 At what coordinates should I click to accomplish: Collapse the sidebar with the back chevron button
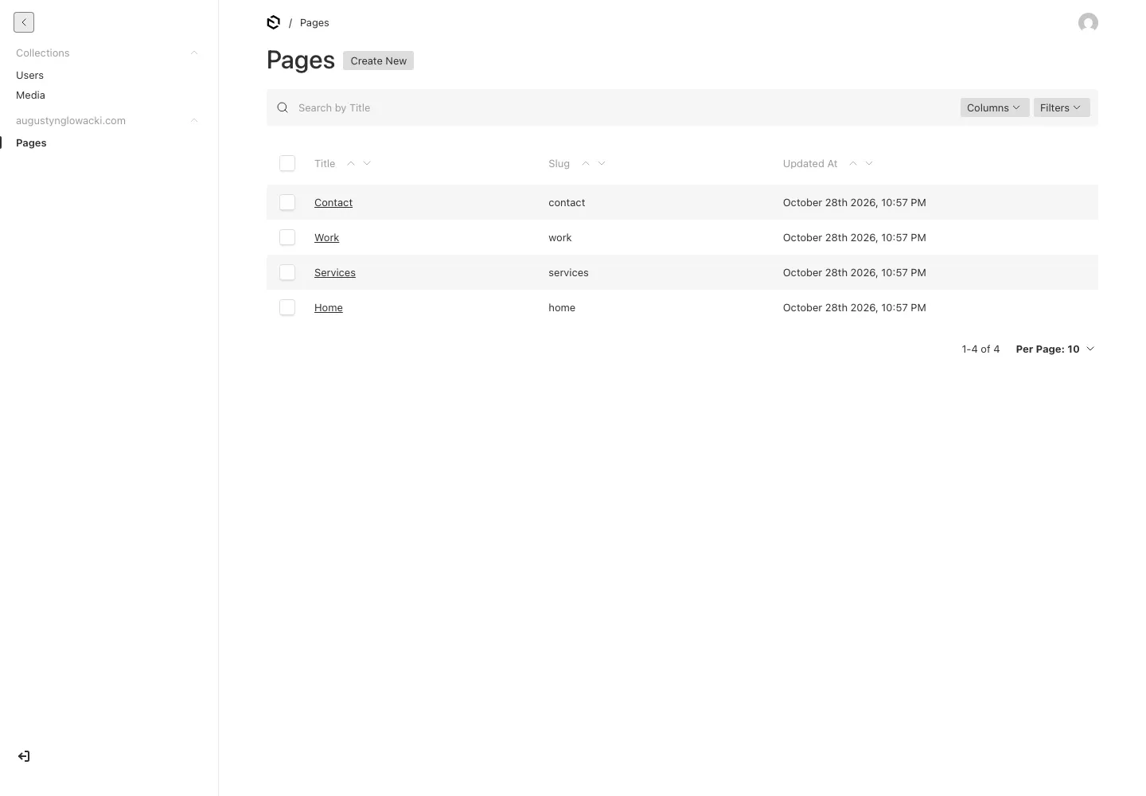[24, 22]
